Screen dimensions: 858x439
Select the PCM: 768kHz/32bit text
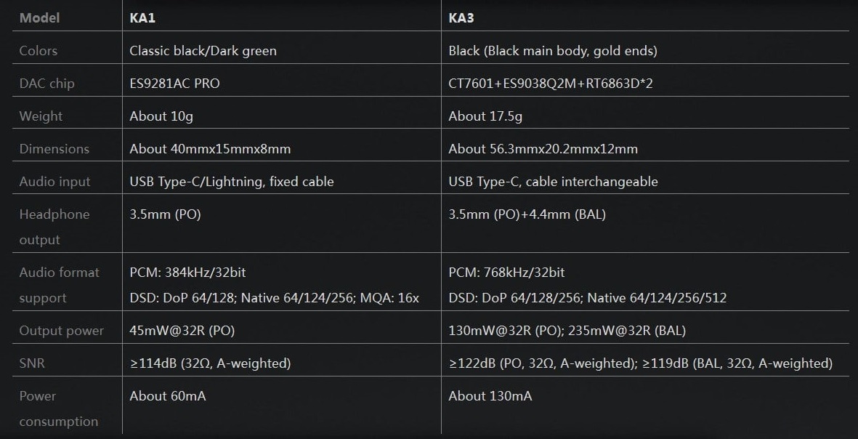(x=506, y=273)
